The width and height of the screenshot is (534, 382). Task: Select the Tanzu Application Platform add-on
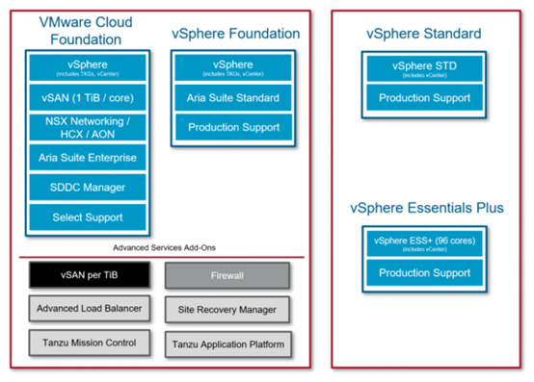[228, 344]
